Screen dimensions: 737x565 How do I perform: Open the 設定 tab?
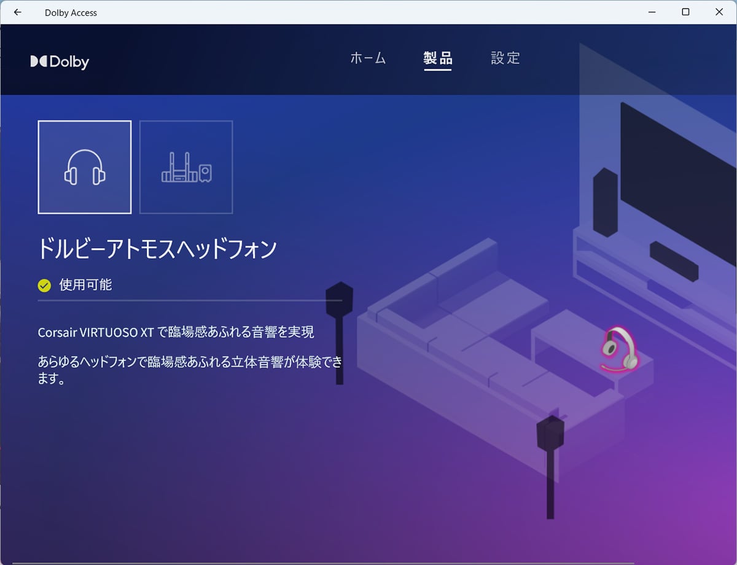point(505,58)
